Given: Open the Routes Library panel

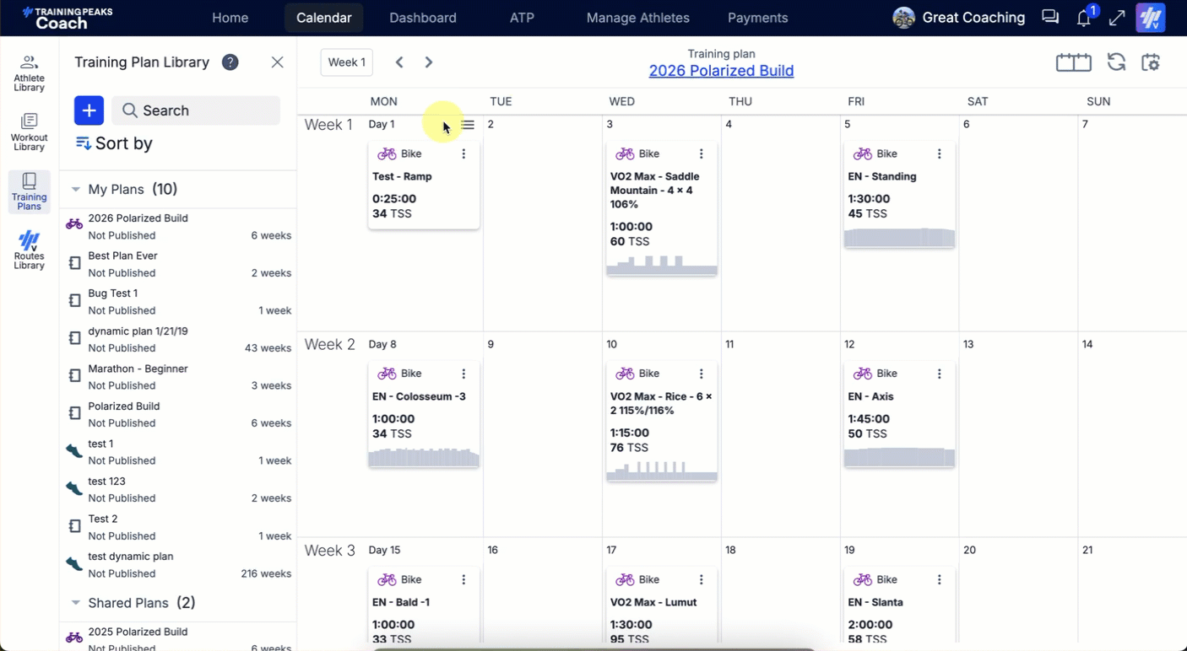Looking at the screenshot, I should pyautogui.click(x=29, y=250).
